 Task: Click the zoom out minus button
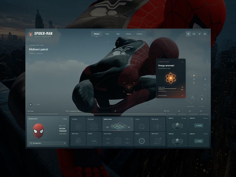point(205,85)
